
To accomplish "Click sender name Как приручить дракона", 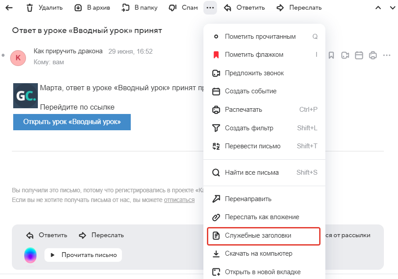I will pyautogui.click(x=68, y=51).
